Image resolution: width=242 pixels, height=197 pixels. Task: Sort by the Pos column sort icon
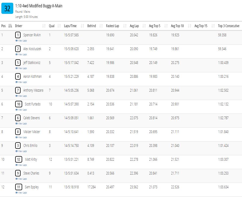(x=10, y=26)
